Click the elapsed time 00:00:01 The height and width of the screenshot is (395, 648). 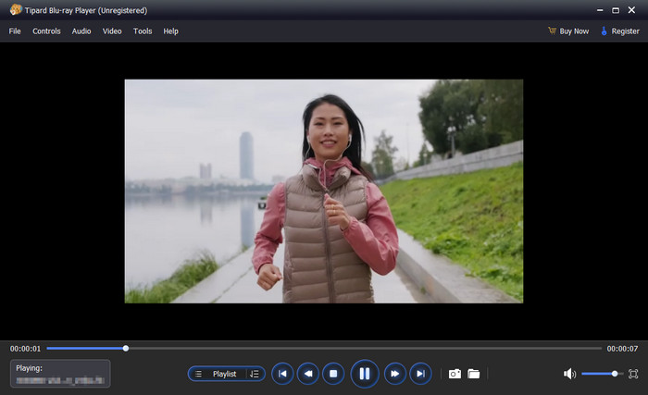coord(26,349)
